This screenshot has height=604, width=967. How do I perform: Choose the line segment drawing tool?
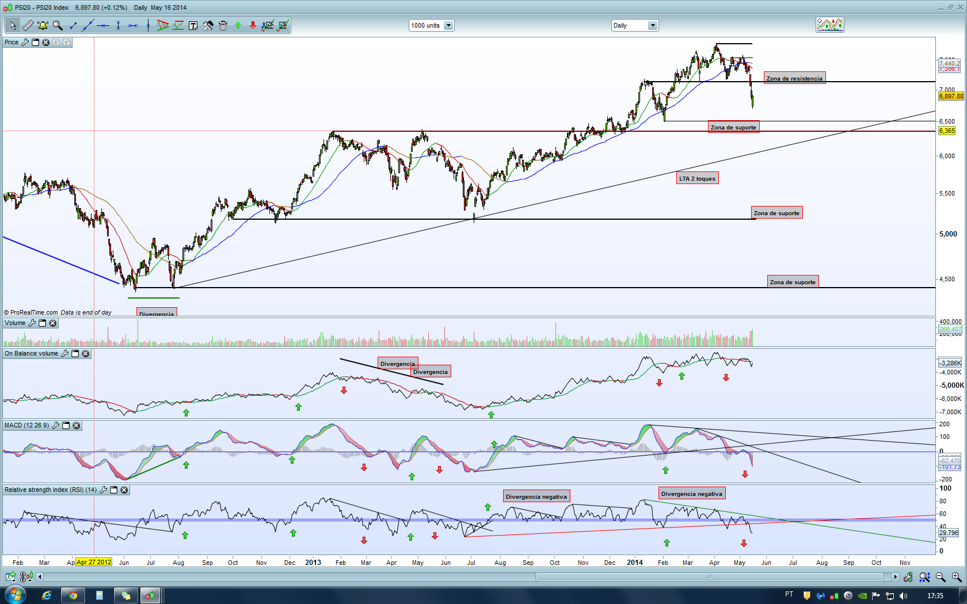73,25
